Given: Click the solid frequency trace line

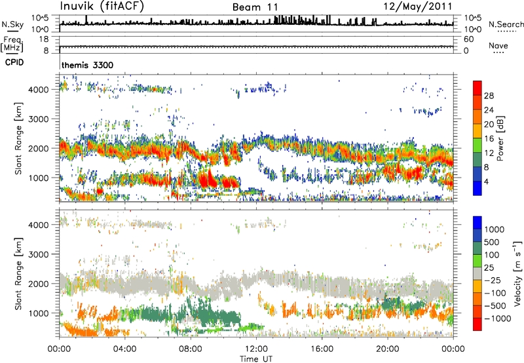Looking at the screenshot, I should (x=256, y=46).
